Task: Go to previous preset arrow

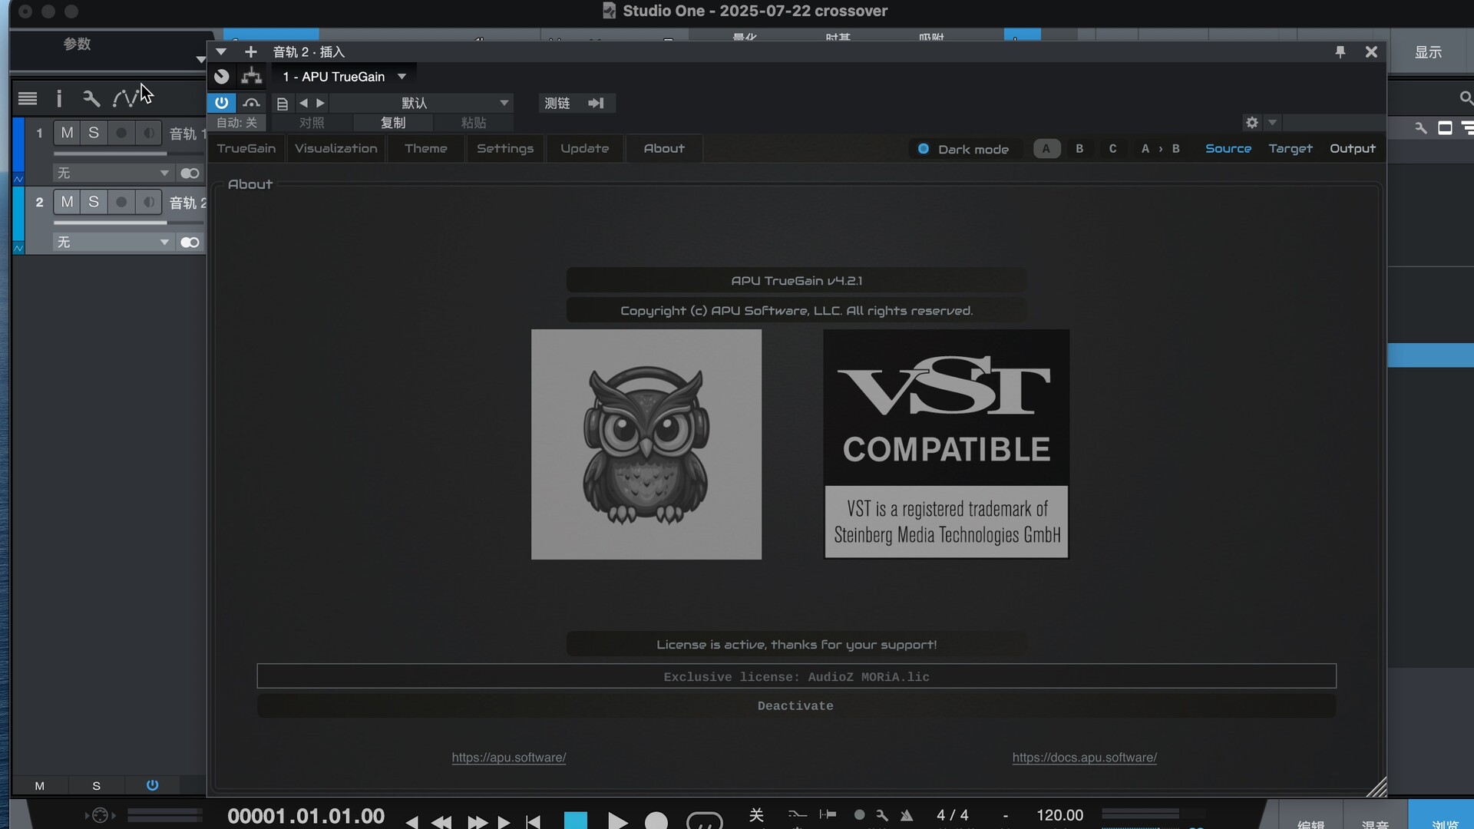Action: point(304,103)
